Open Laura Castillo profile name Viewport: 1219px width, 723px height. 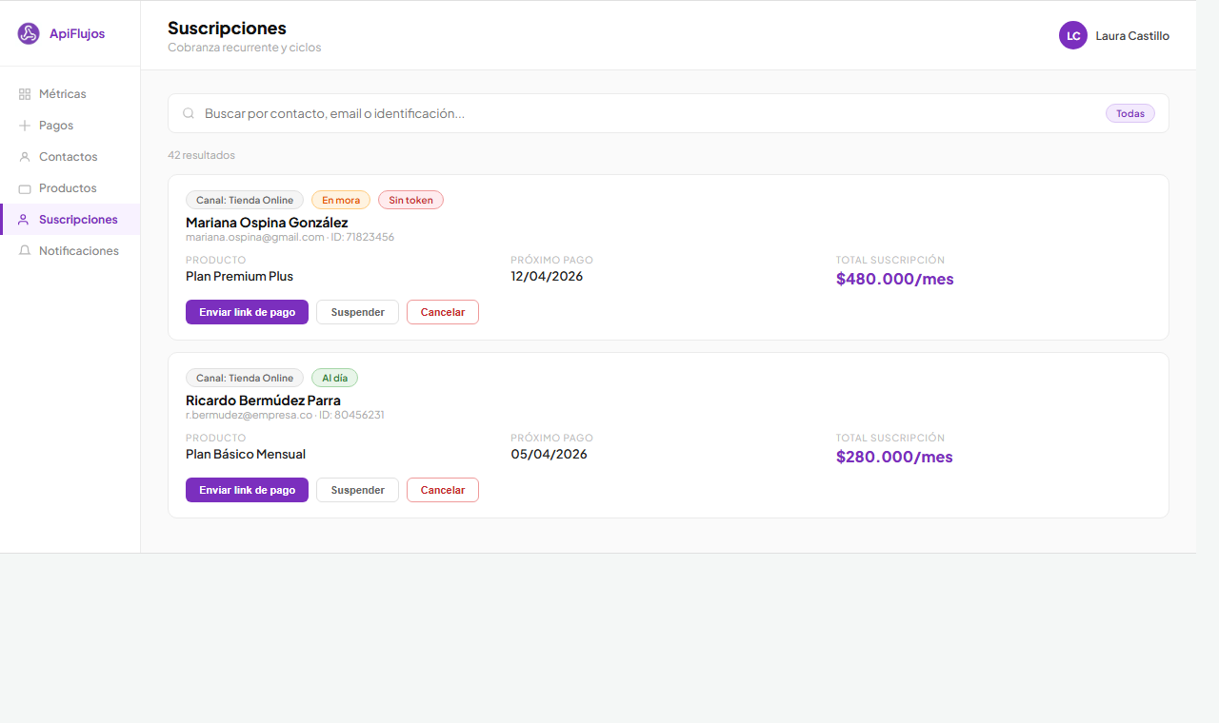pyautogui.click(x=1131, y=36)
